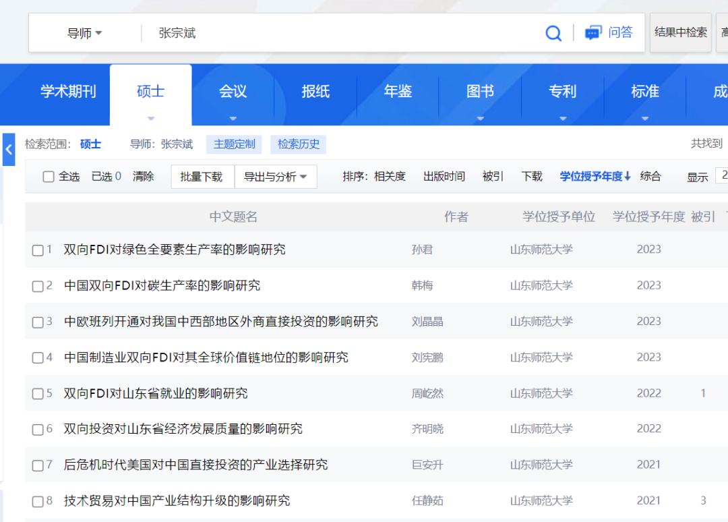Switch to the 学术期刊 tab

(68, 91)
